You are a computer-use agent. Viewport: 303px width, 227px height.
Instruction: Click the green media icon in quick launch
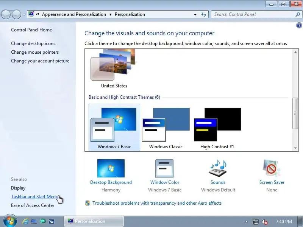43,221
